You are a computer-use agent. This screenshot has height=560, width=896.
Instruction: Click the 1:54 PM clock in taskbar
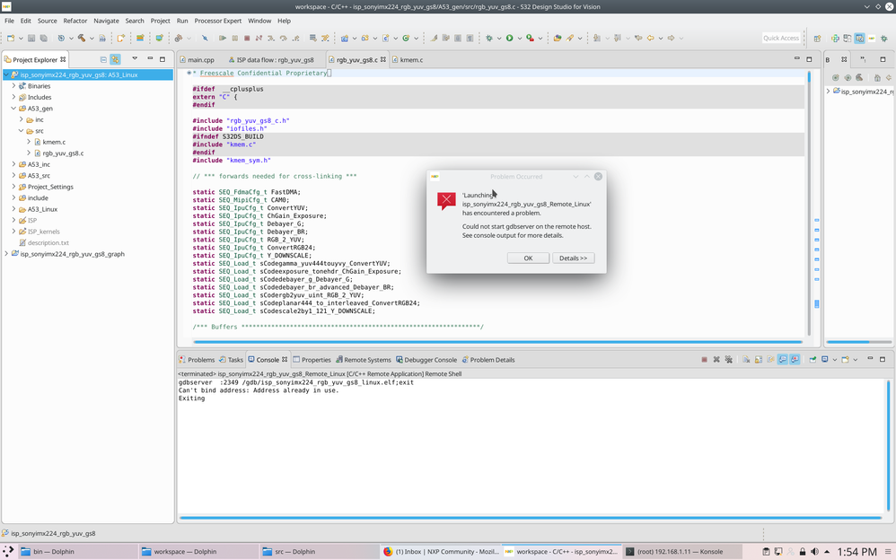pos(856,551)
